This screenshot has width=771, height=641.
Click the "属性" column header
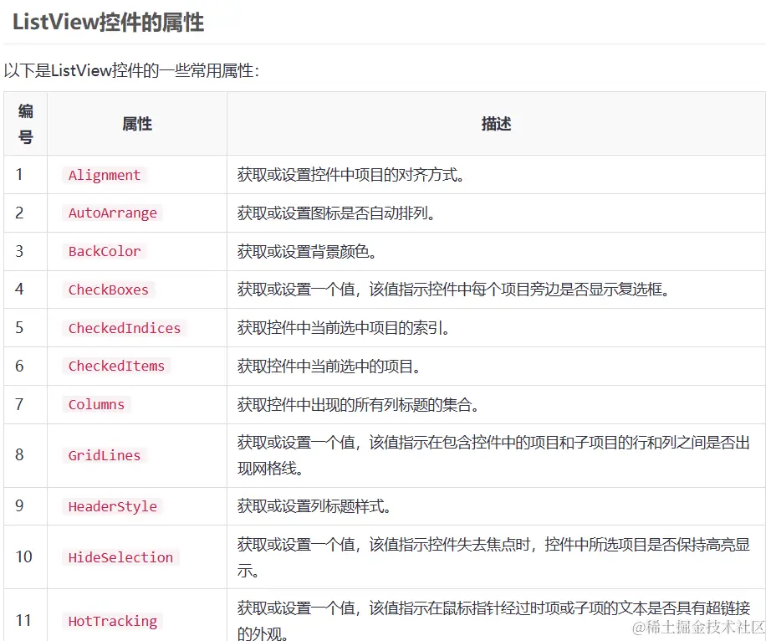click(x=137, y=124)
